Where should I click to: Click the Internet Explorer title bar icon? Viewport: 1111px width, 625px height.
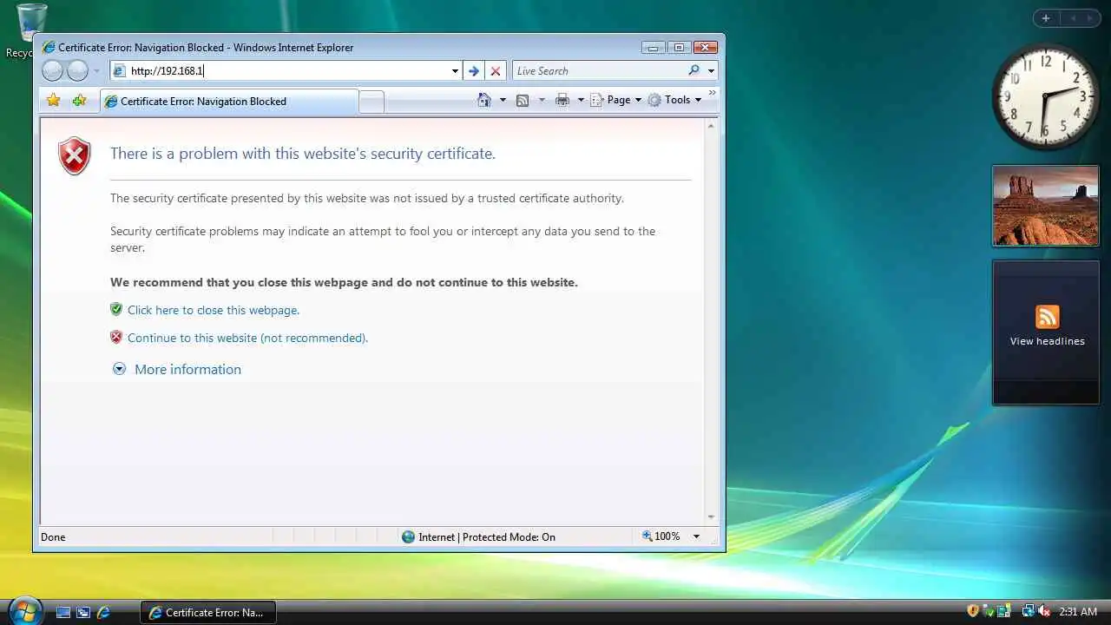(49, 47)
